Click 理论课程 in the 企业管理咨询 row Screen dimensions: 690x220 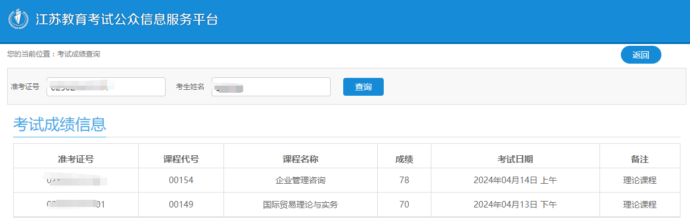(640, 180)
